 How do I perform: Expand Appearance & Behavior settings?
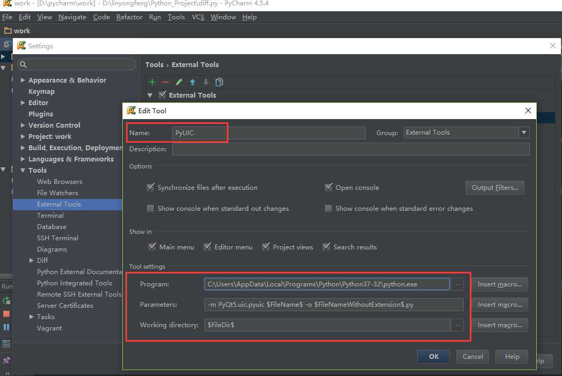[x=23, y=80]
